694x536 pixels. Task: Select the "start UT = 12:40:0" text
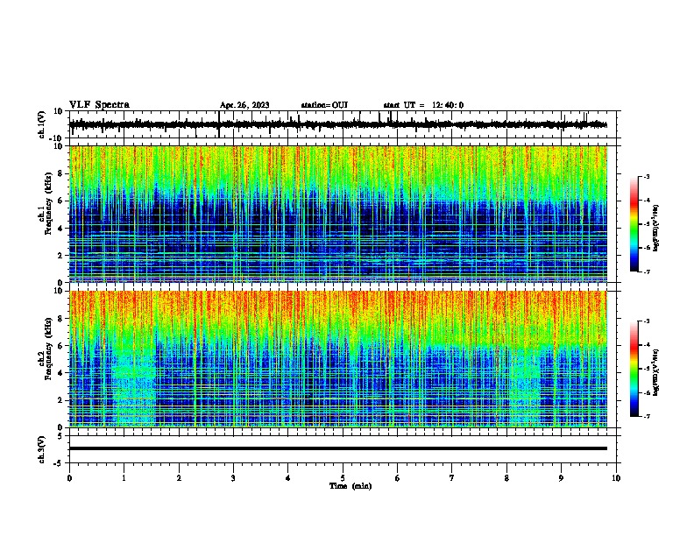423,105
